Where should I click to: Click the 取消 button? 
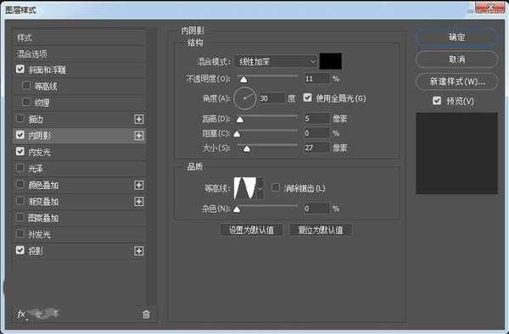(x=456, y=59)
